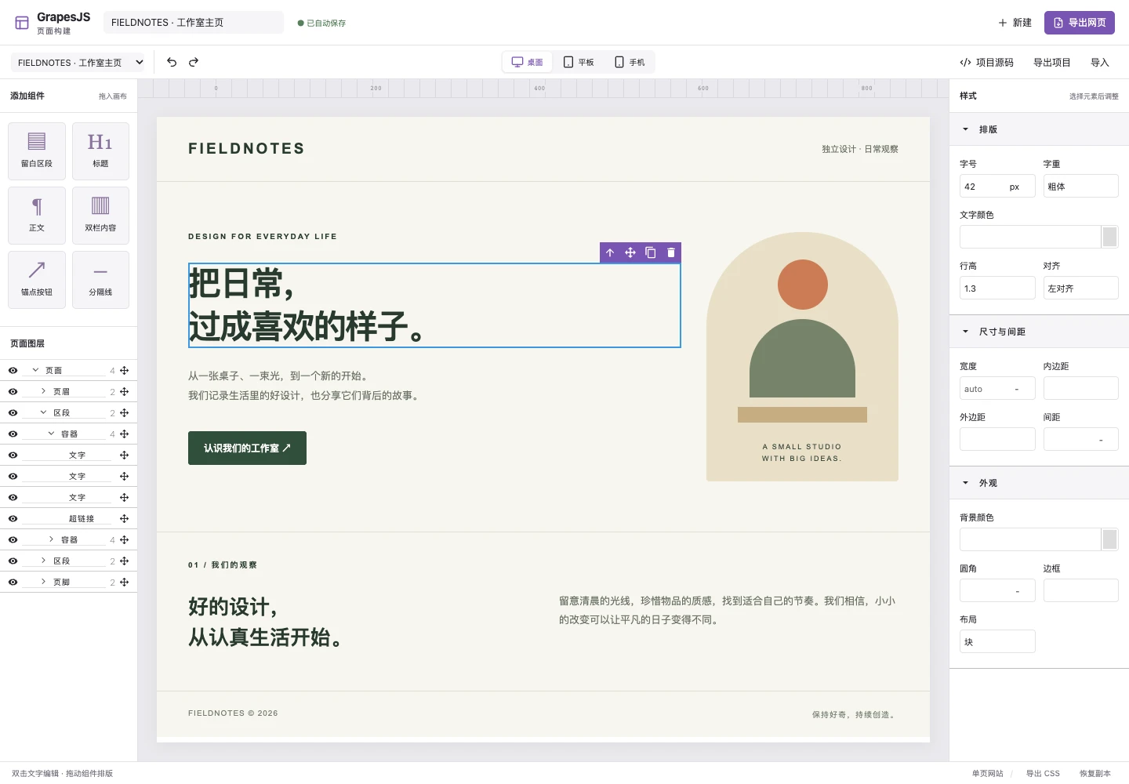The height and width of the screenshot is (784, 1129).
Task: Hide the first 区段 layer
Action: 13,412
